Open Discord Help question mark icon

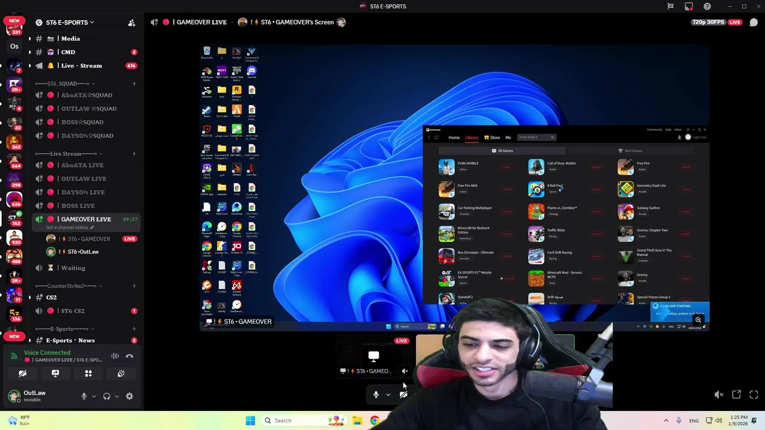pos(707,7)
